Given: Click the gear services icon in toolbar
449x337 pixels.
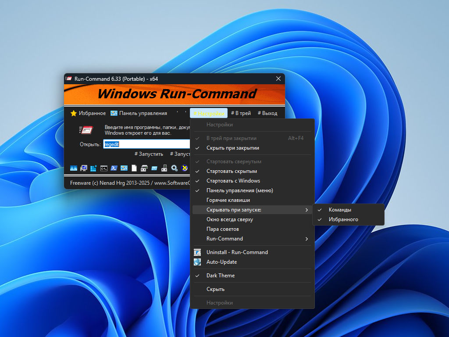Looking at the screenshot, I should tap(175, 168).
